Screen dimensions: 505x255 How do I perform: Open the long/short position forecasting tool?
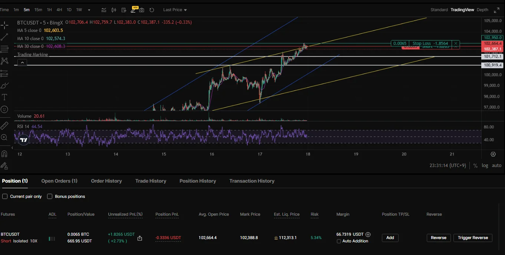click(x=4, y=73)
